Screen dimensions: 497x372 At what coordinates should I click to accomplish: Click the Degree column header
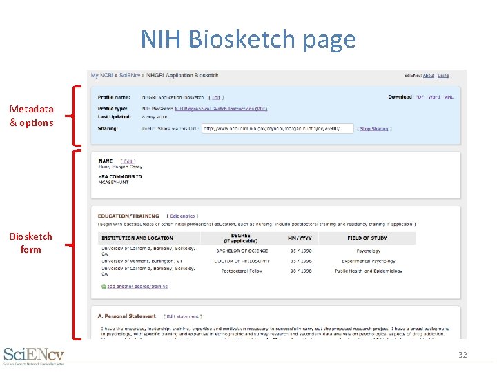click(x=241, y=238)
